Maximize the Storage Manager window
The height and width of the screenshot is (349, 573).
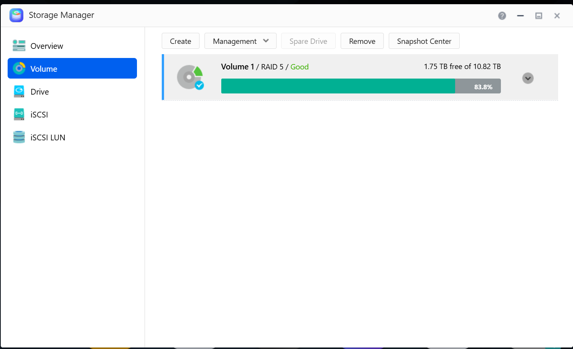539,16
